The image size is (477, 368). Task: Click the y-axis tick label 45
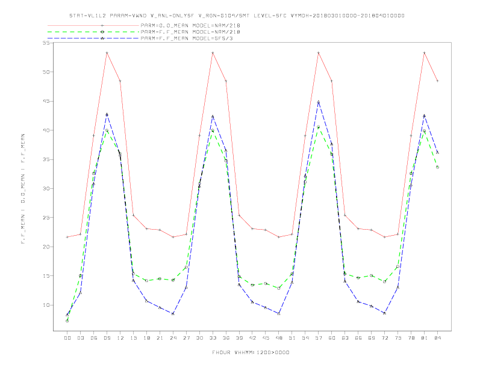coord(46,101)
